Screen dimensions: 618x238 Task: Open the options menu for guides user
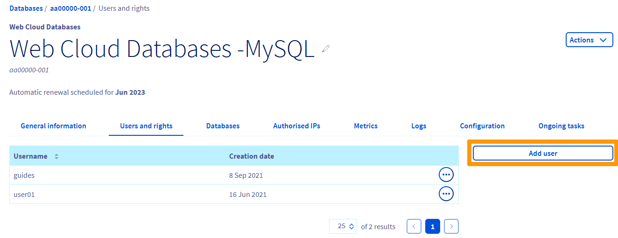coord(446,175)
